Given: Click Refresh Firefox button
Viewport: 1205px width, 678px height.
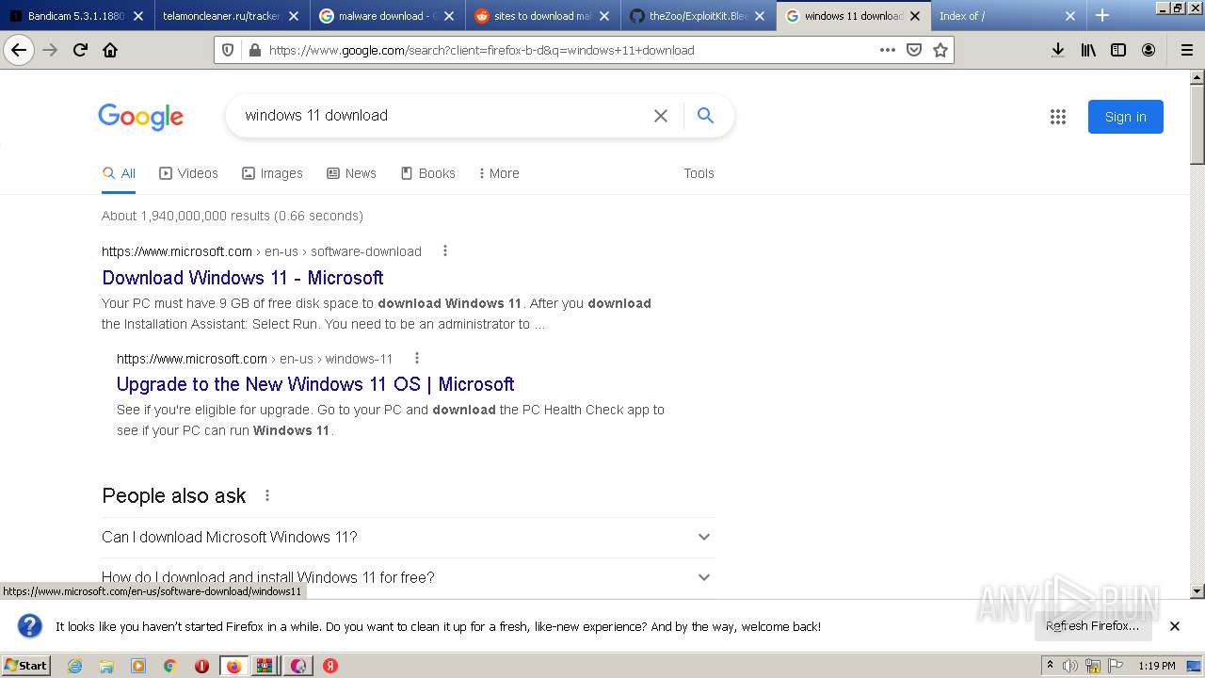Looking at the screenshot, I should [1092, 625].
